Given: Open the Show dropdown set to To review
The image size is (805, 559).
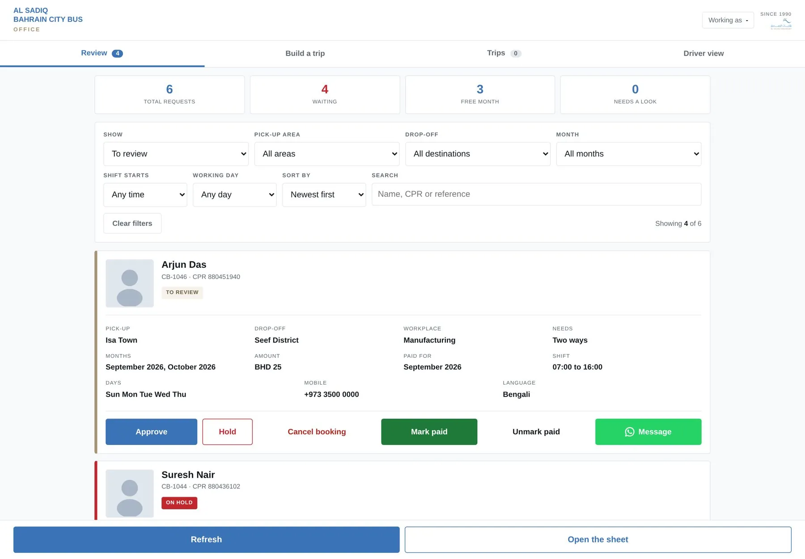Looking at the screenshot, I should 176,154.
